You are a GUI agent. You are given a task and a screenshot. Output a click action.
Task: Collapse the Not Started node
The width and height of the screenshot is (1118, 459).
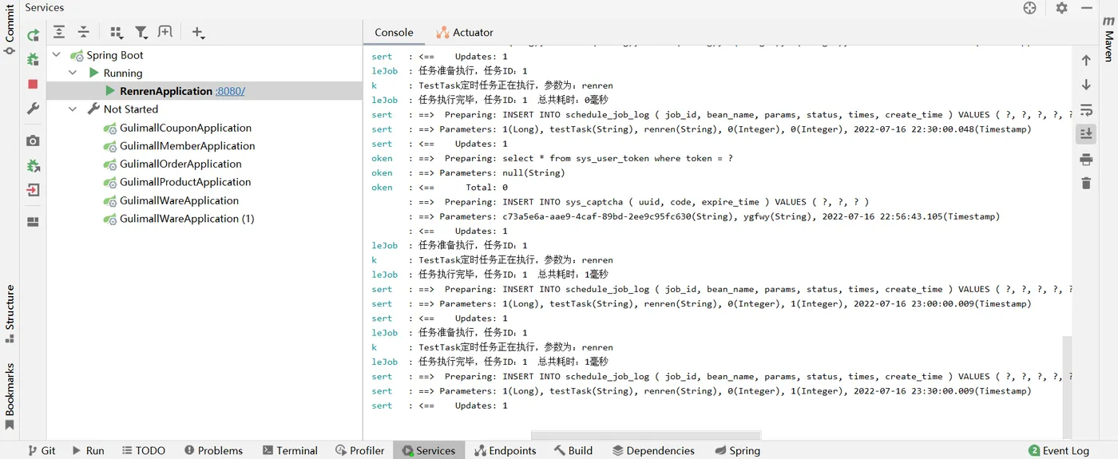(x=73, y=109)
